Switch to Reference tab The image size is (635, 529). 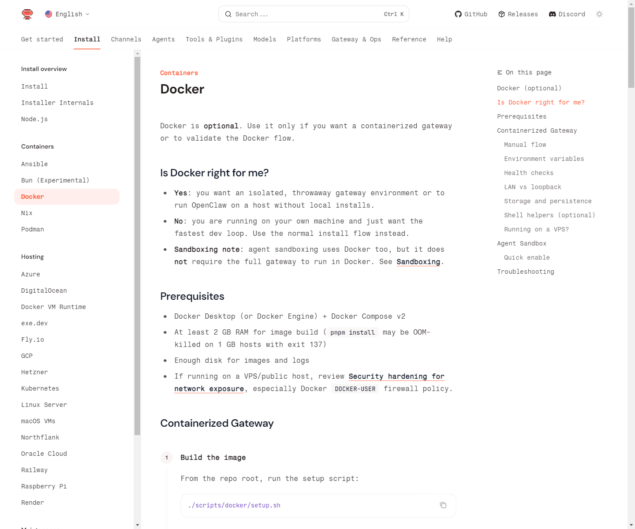point(409,39)
